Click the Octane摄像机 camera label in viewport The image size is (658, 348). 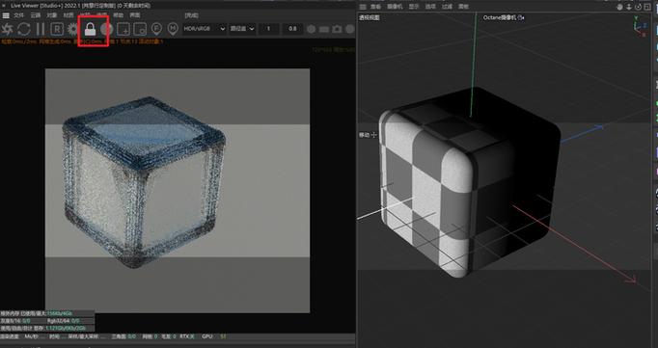pos(500,17)
